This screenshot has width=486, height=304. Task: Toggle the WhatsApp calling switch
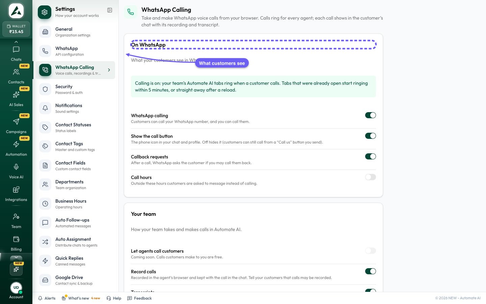pyautogui.click(x=370, y=115)
